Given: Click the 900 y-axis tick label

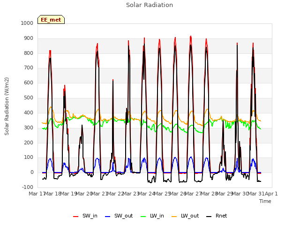Looking at the screenshot, I should 29,38.
